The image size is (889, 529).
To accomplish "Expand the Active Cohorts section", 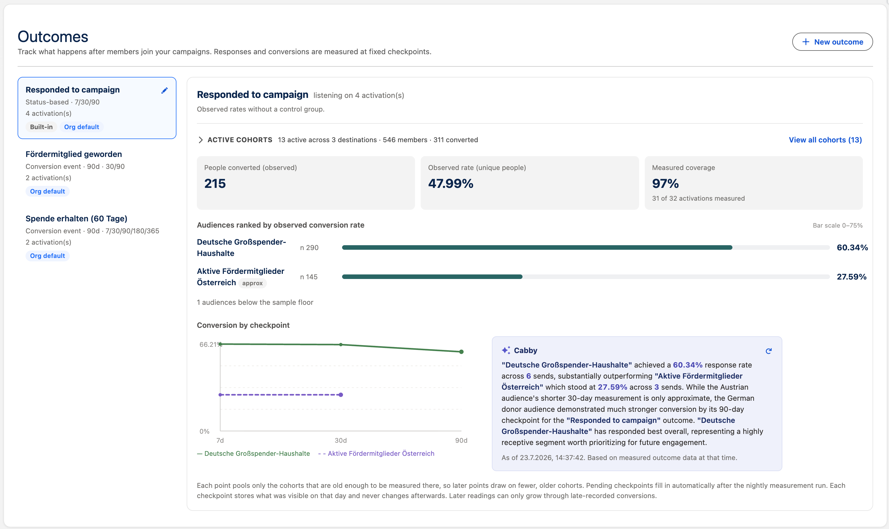I will tap(201, 140).
